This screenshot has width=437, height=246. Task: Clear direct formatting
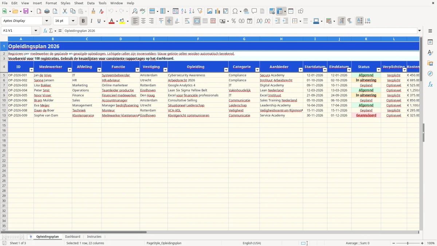tap(101, 11)
